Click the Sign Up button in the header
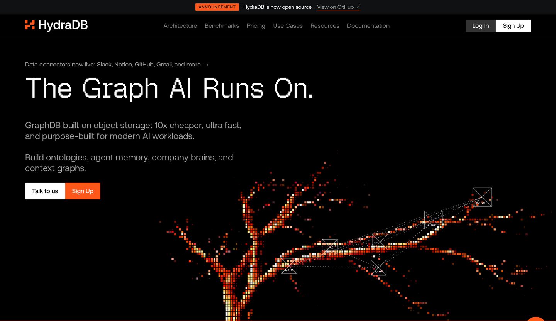Viewport: 556px width, 321px height. tap(513, 26)
